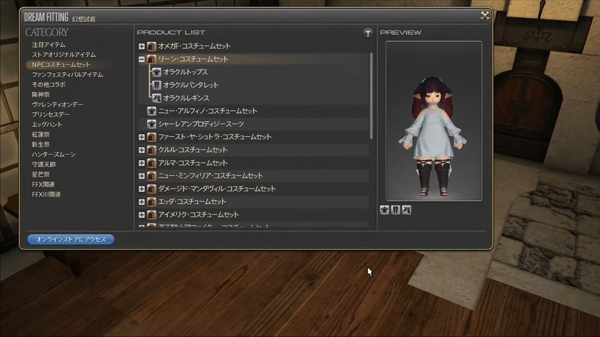The height and width of the screenshot is (337, 600).
Task: Collapse the リーン・コスチュームセット entry
Action: pyautogui.click(x=141, y=59)
